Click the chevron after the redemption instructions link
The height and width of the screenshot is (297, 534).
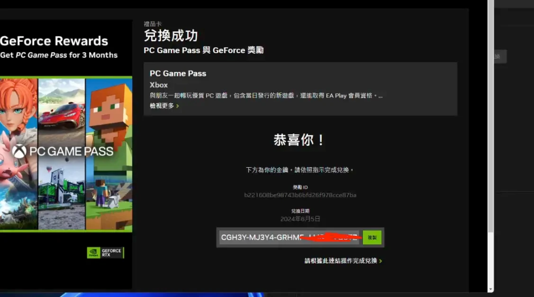click(x=380, y=261)
